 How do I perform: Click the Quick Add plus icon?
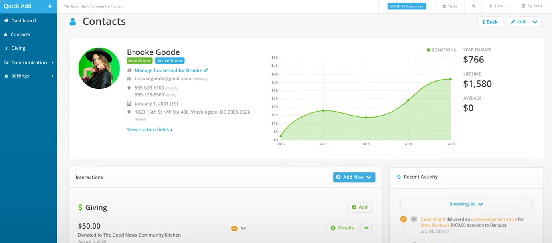coord(50,6)
